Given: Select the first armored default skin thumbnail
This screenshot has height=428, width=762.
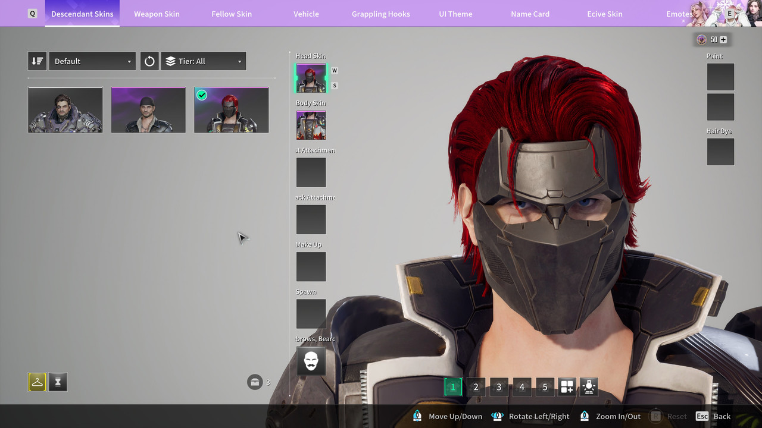Looking at the screenshot, I should (x=65, y=110).
